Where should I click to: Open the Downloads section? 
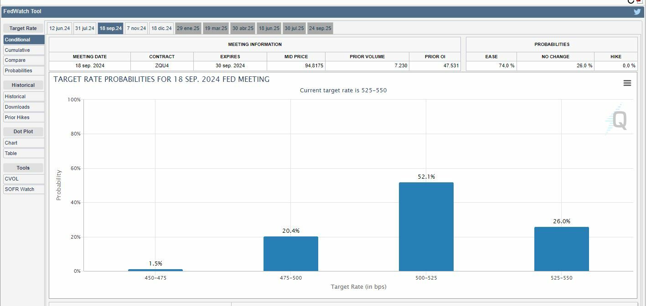click(x=24, y=107)
